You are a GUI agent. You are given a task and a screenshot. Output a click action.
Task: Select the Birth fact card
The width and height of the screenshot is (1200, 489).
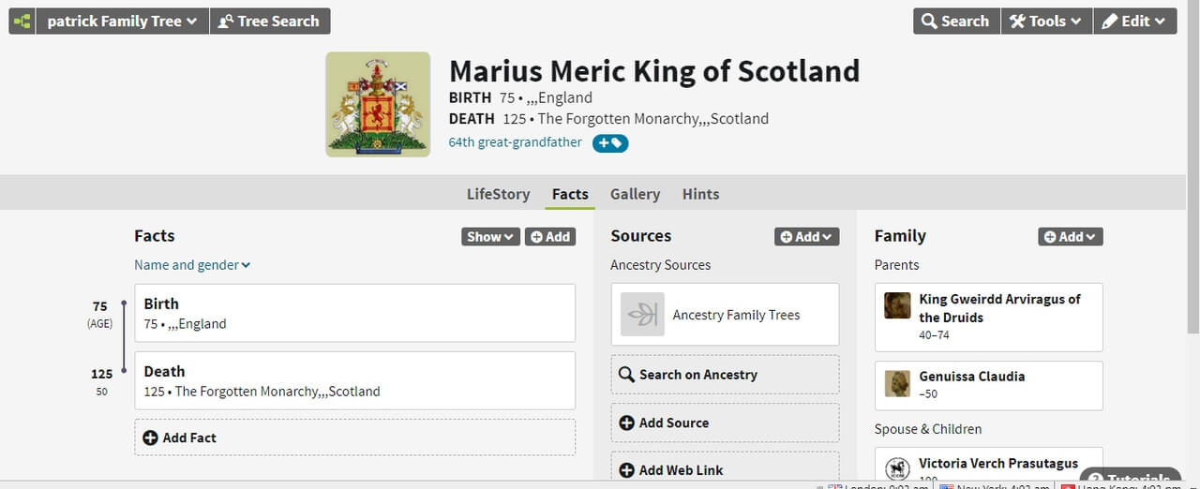[354, 313]
